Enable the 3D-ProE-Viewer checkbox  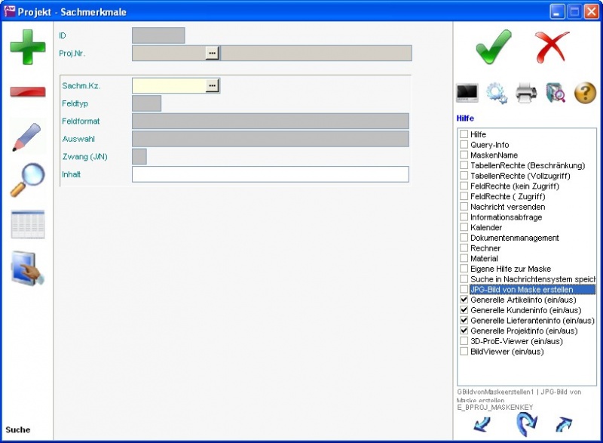pos(464,341)
